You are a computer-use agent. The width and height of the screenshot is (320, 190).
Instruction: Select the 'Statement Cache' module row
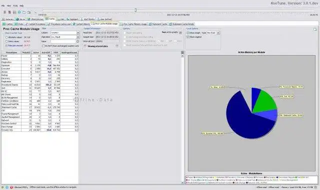click(x=40, y=107)
